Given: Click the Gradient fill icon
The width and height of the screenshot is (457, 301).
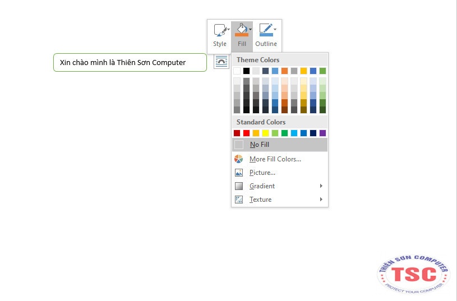Looking at the screenshot, I should [x=239, y=186].
